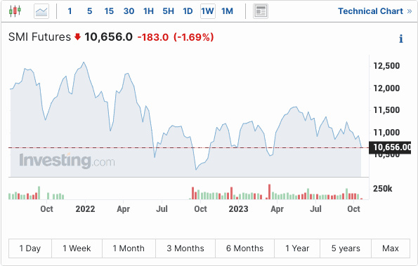Set range to 6 Months
Viewport: 418px width, 266px height.
coord(244,248)
